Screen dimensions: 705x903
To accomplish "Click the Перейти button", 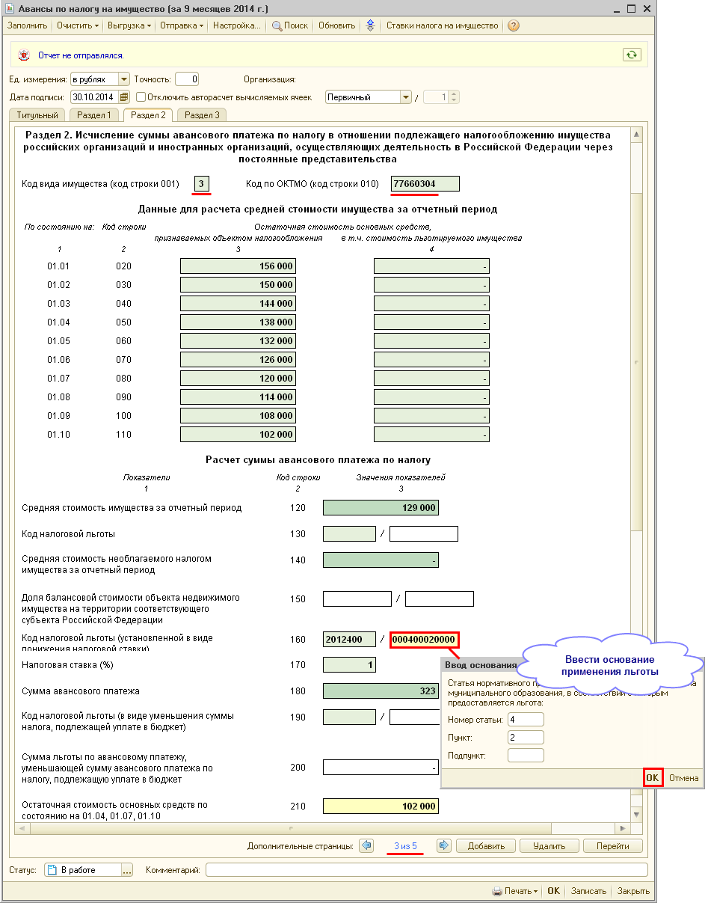I will (613, 846).
